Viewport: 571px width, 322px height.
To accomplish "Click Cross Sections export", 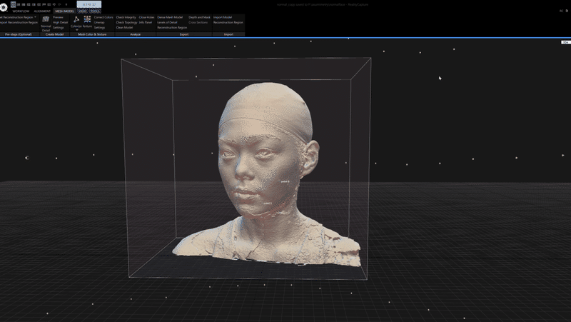I will (198, 22).
